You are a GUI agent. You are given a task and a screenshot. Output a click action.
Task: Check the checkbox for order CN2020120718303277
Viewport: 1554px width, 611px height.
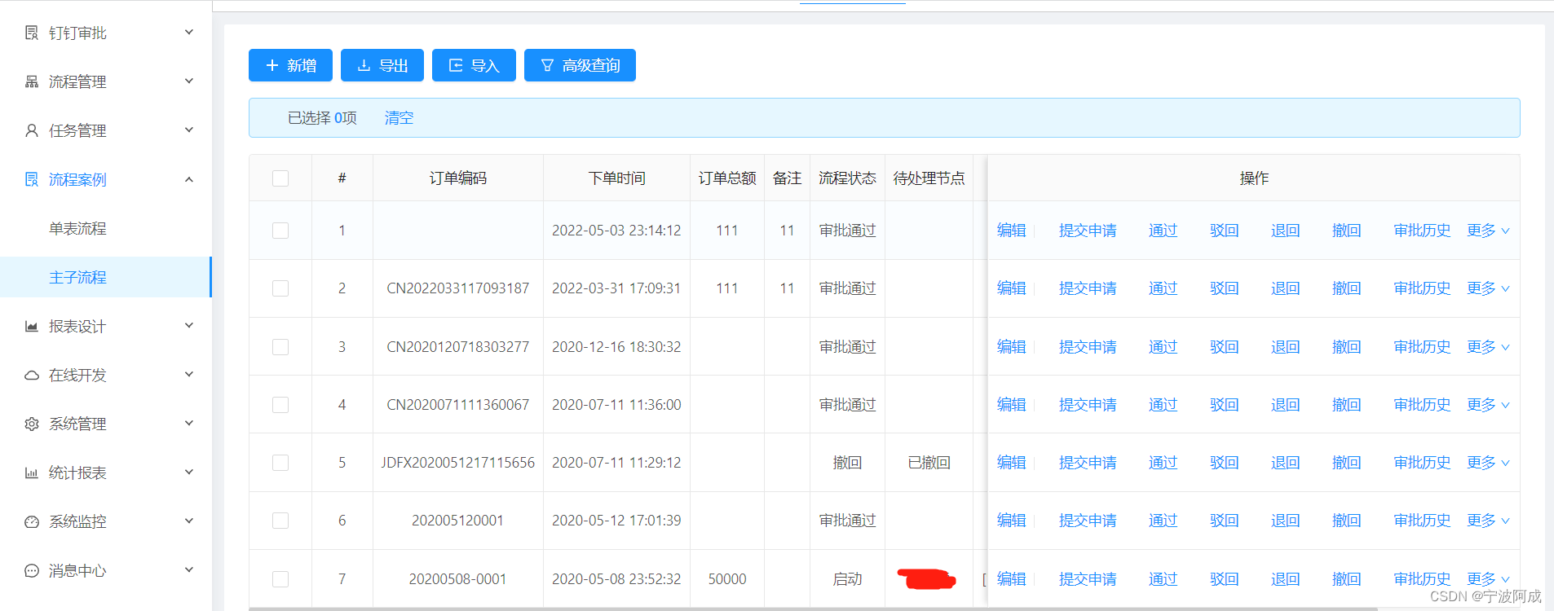click(x=280, y=347)
